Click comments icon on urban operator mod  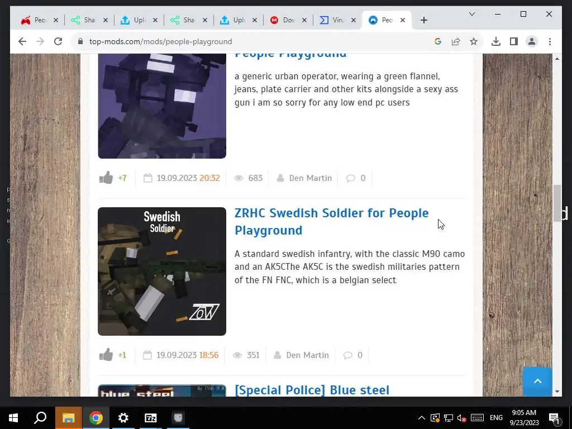coord(351,178)
